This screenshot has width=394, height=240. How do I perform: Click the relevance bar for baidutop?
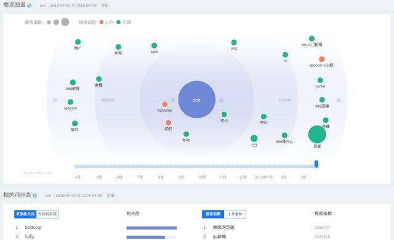pyautogui.click(x=151, y=228)
